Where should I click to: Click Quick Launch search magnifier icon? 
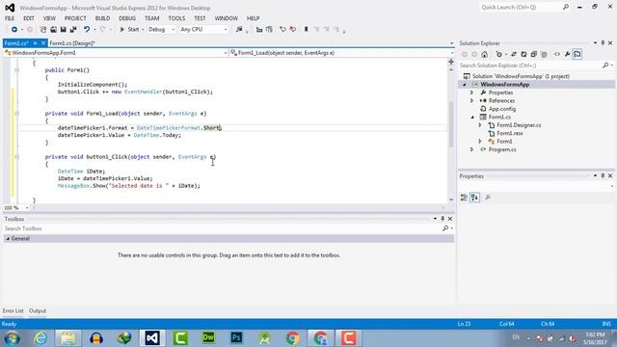coord(566,7)
